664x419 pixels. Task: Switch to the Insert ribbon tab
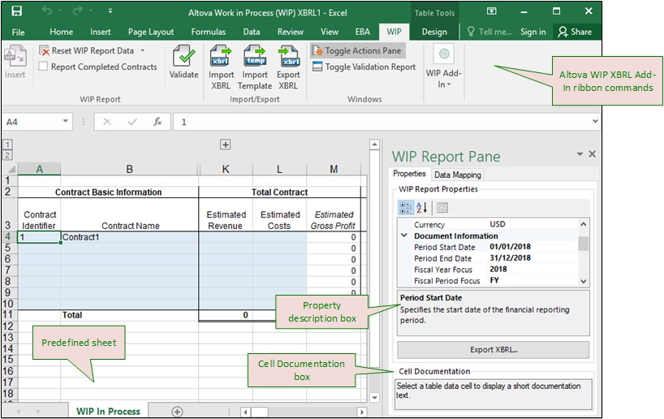point(101,32)
